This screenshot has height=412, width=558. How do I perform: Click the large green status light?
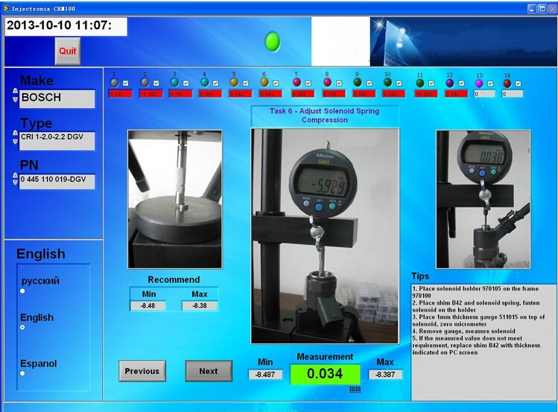tap(273, 42)
